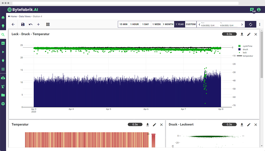Select the 1 WEEK time range
Image resolution: width=265 pixels, height=151 pixels.
click(x=156, y=24)
